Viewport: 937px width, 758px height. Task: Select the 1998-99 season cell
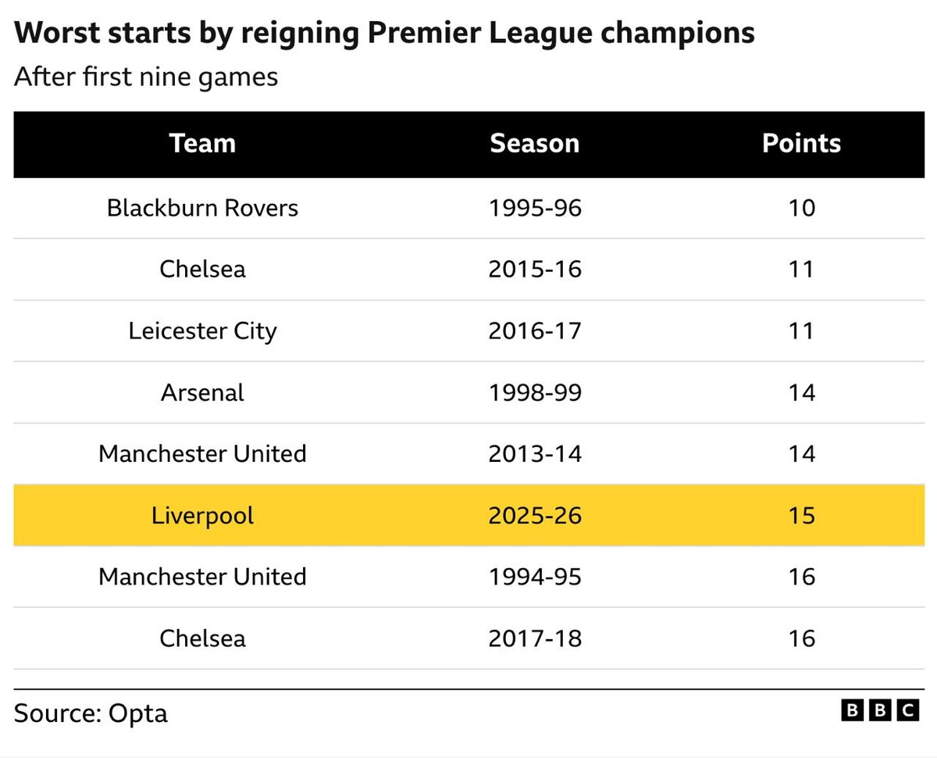[x=535, y=392]
